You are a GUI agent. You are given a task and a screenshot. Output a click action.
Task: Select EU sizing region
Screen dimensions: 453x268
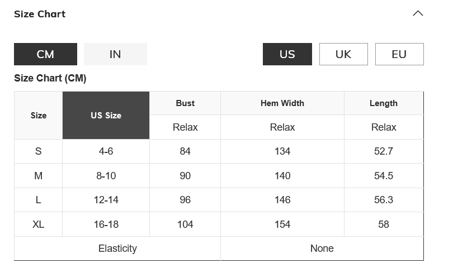(x=399, y=54)
